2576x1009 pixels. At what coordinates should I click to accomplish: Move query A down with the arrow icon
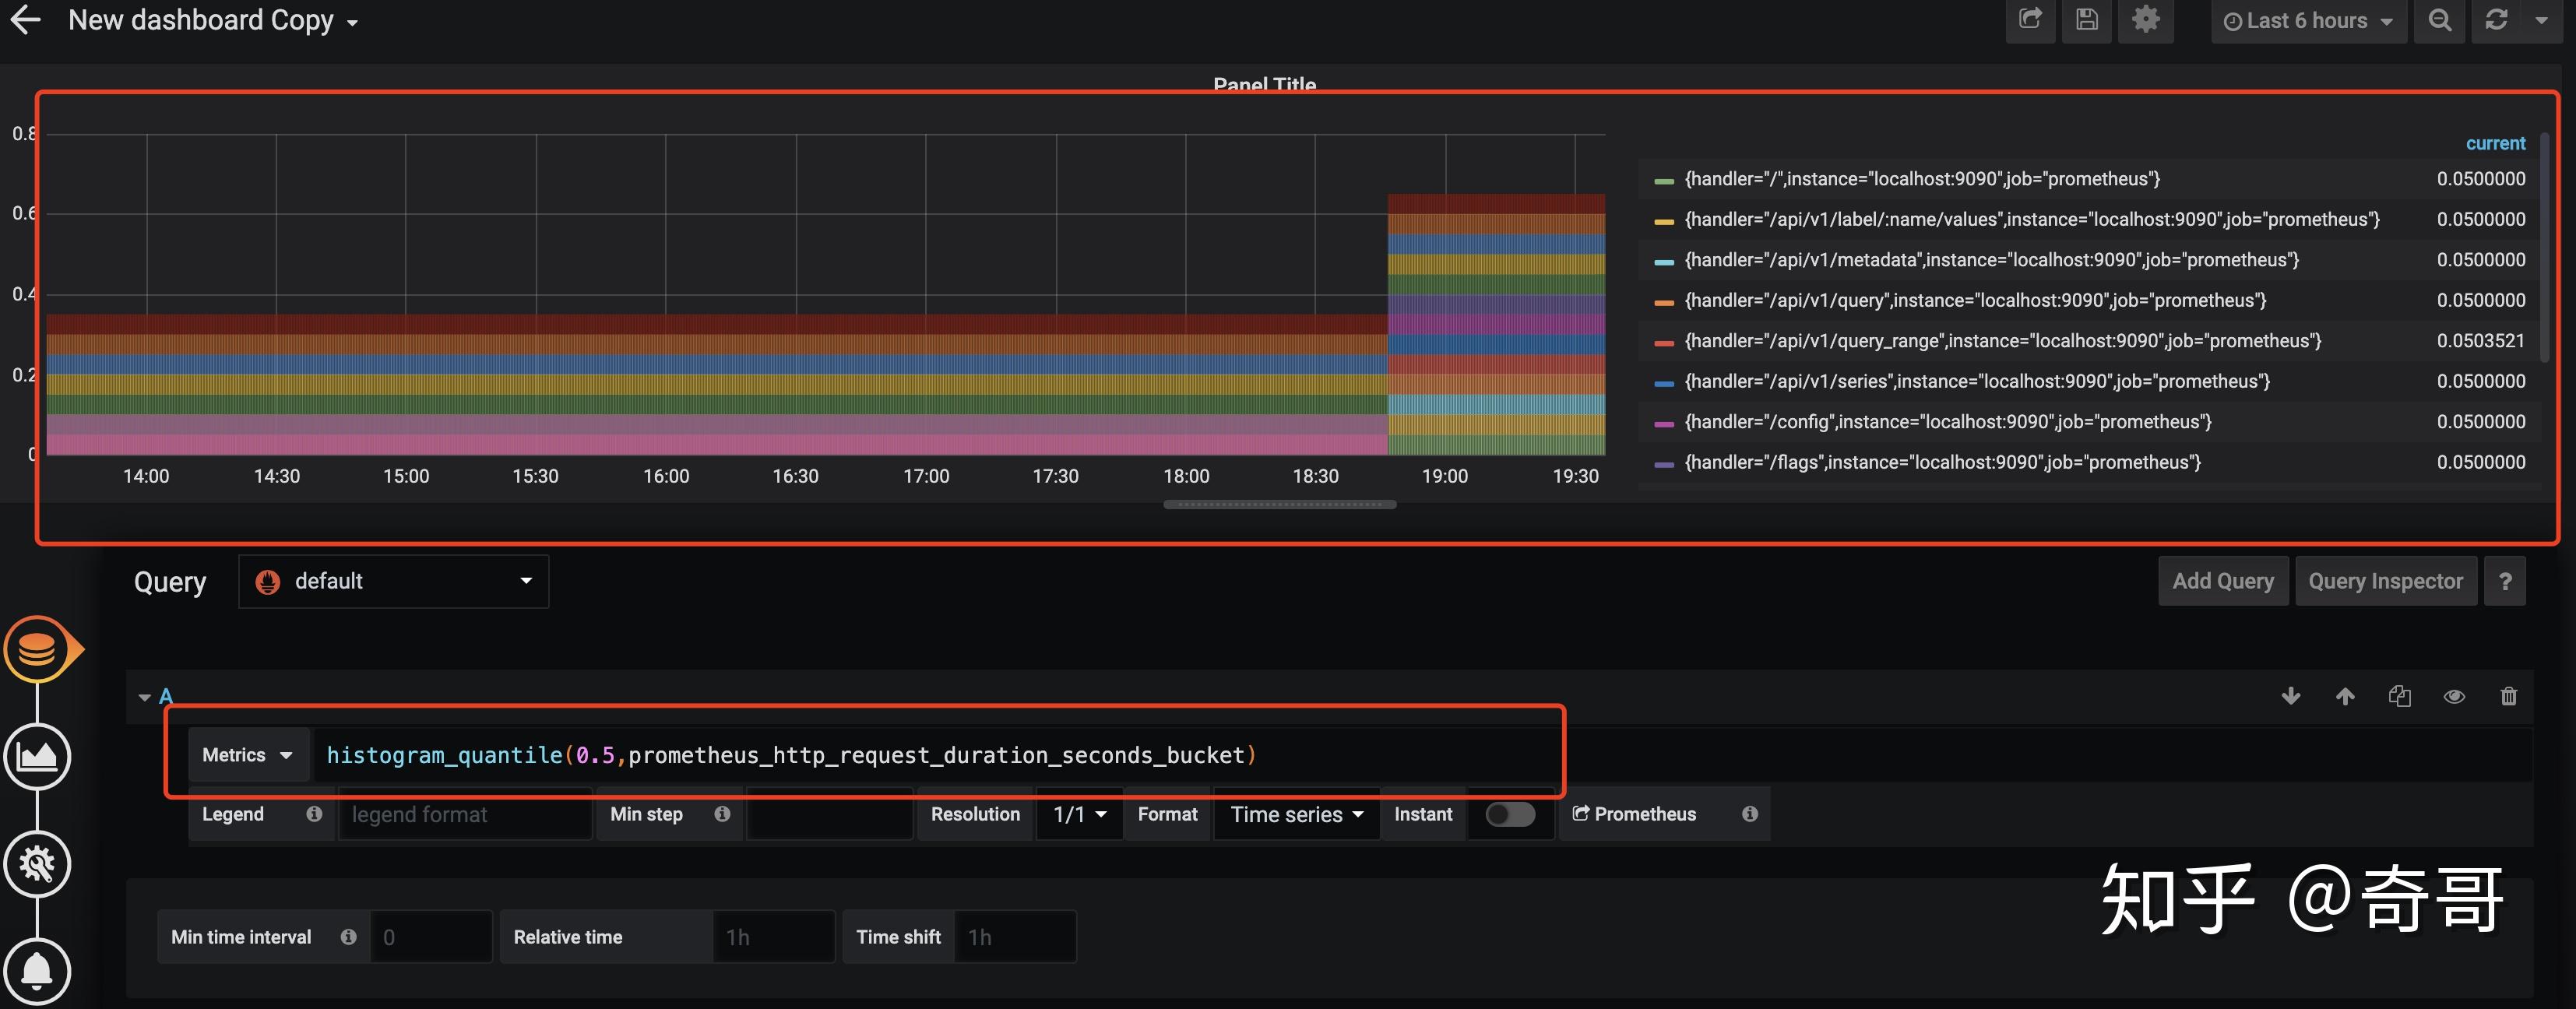2290,696
